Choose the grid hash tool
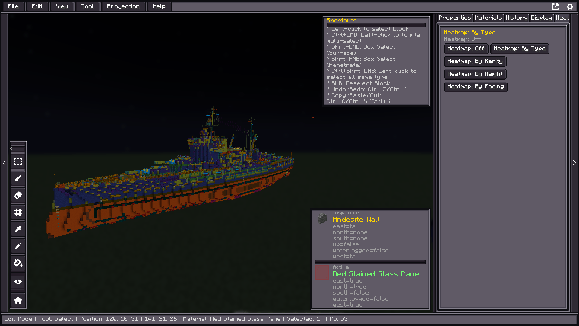Viewport: 579px width, 326px height. [x=18, y=213]
